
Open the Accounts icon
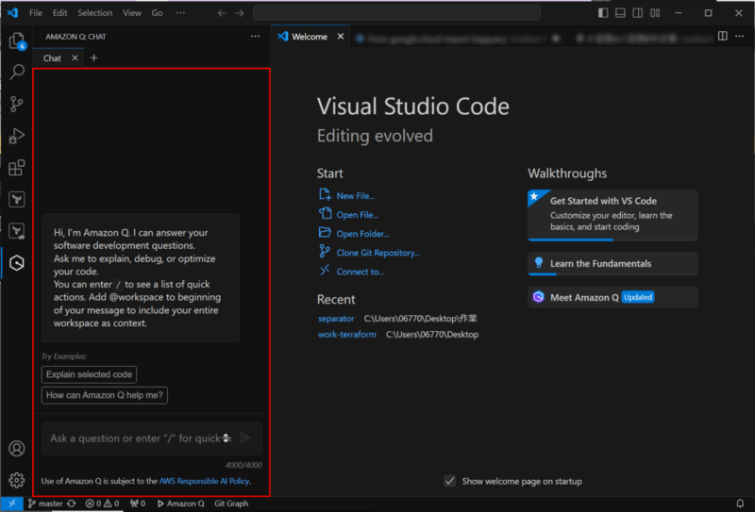(16, 449)
